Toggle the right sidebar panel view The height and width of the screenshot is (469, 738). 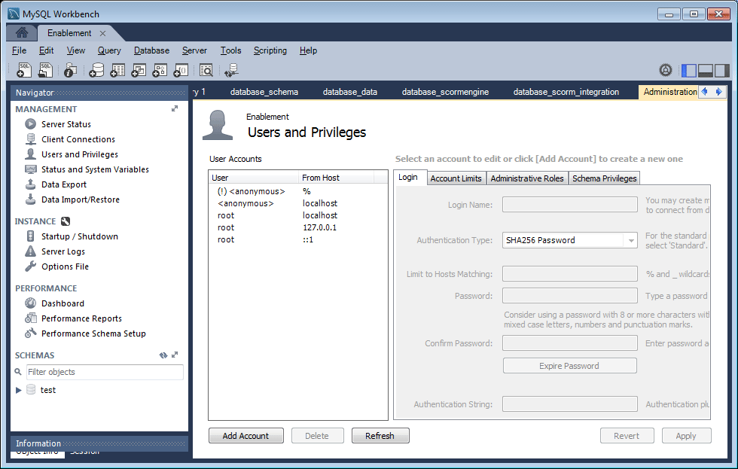tap(721, 71)
